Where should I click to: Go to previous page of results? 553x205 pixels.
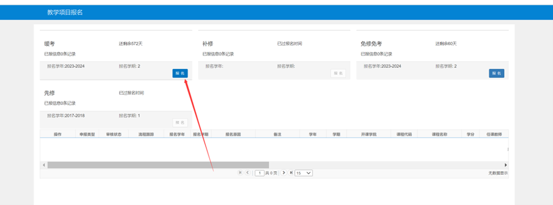tap(248, 172)
